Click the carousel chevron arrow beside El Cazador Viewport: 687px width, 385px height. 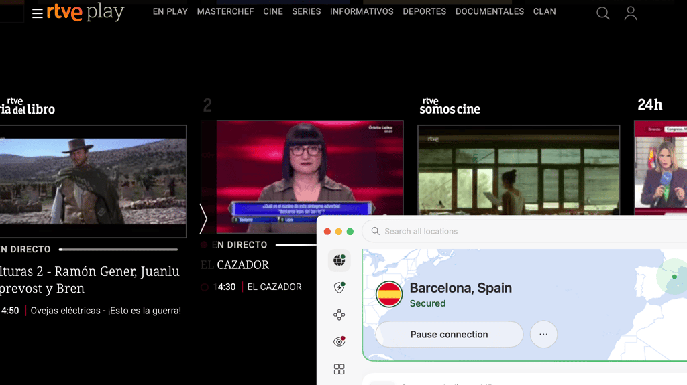click(203, 218)
